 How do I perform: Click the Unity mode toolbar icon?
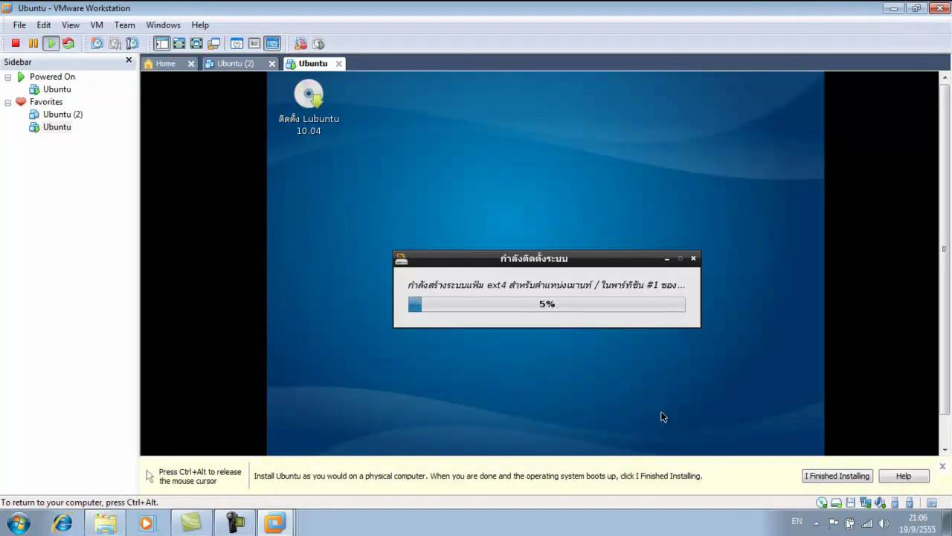point(213,43)
